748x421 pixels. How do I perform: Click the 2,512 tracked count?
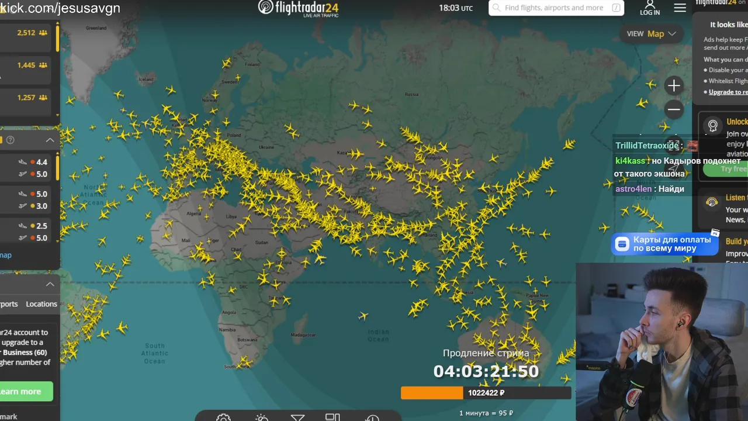(x=26, y=33)
